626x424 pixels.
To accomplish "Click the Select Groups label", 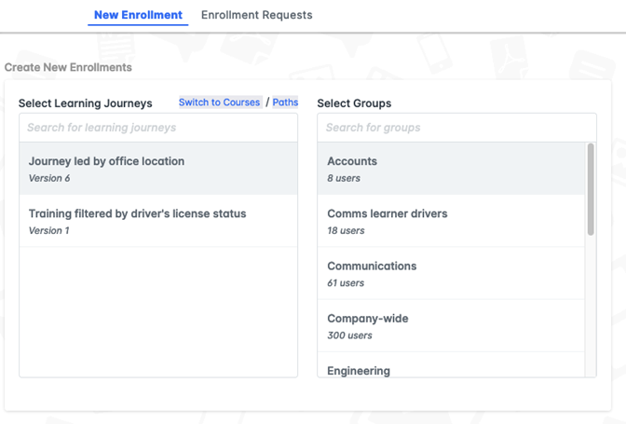I will [354, 103].
